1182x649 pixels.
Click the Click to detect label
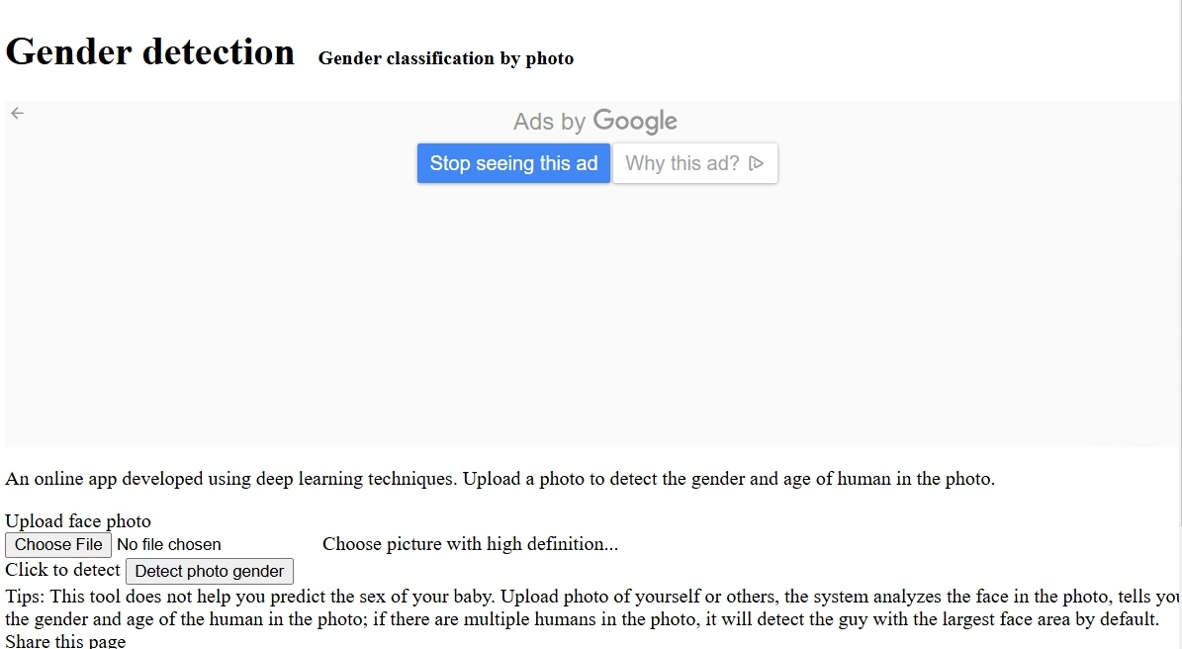click(63, 570)
